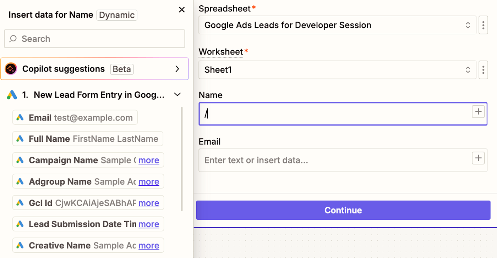Image resolution: width=497 pixels, height=258 pixels.
Task: Click the plus icon in Name field
Action: (478, 112)
